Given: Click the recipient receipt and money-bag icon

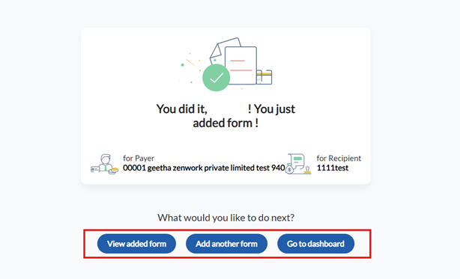Looking at the screenshot, I should point(298,164).
